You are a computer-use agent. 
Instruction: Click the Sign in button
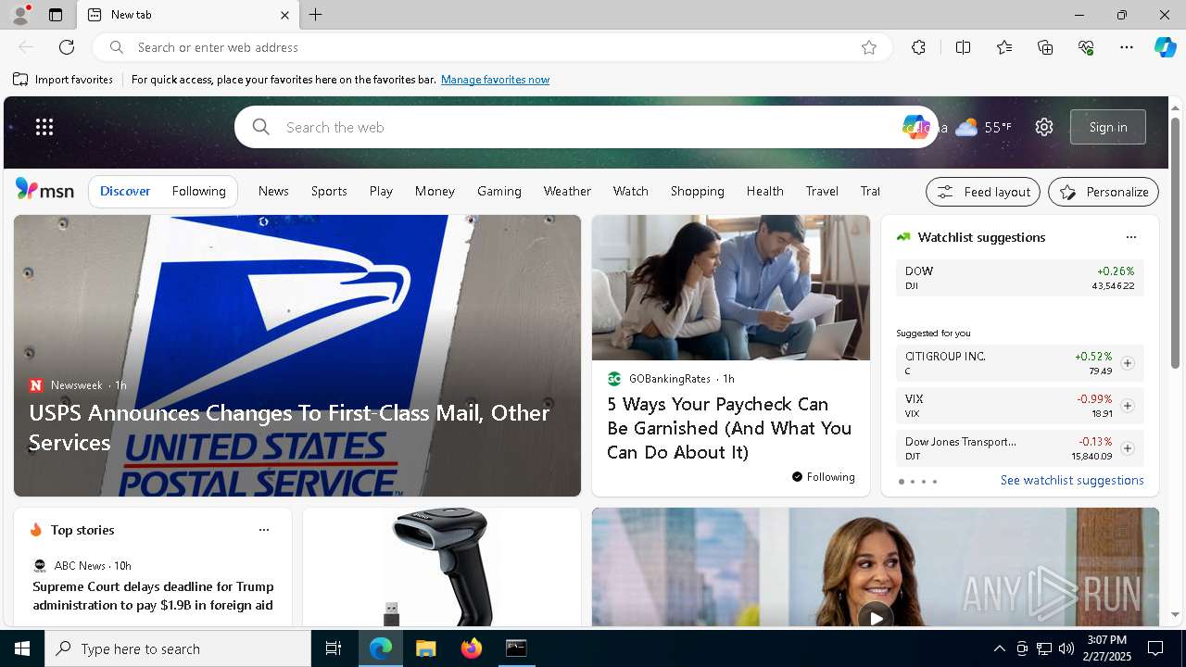(1108, 127)
